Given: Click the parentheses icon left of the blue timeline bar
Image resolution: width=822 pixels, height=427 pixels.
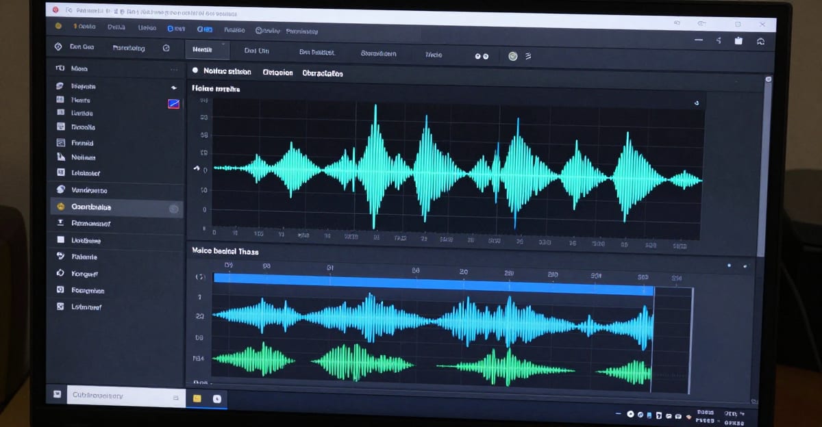Looking at the screenshot, I should coord(200,277).
